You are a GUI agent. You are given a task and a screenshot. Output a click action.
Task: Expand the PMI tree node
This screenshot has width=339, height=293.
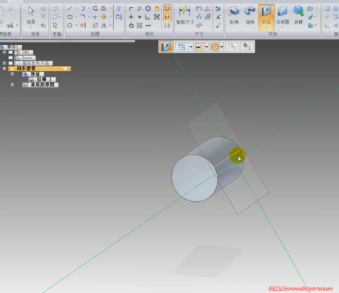pyautogui.click(x=4, y=52)
